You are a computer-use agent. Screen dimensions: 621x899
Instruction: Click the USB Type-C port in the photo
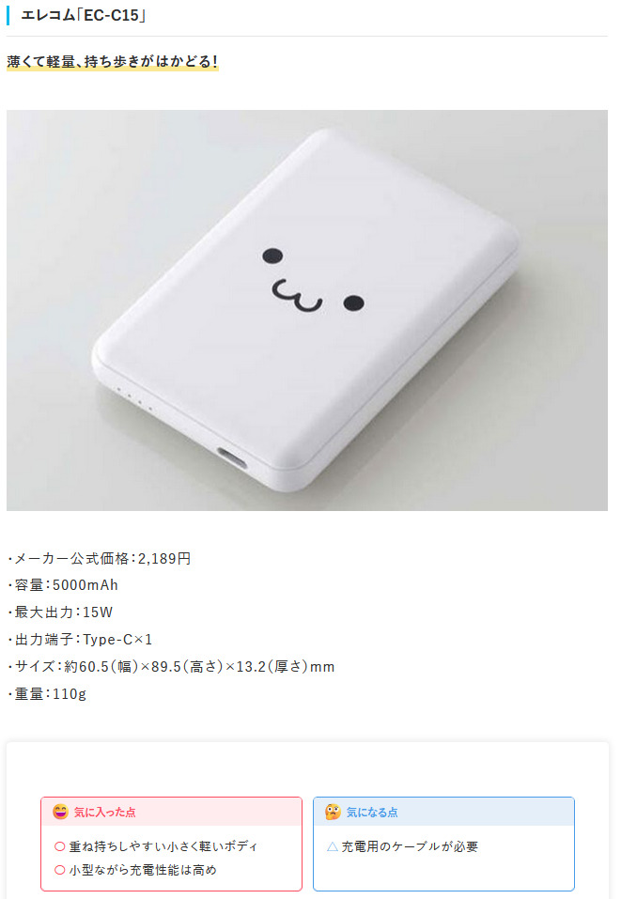pos(232,457)
